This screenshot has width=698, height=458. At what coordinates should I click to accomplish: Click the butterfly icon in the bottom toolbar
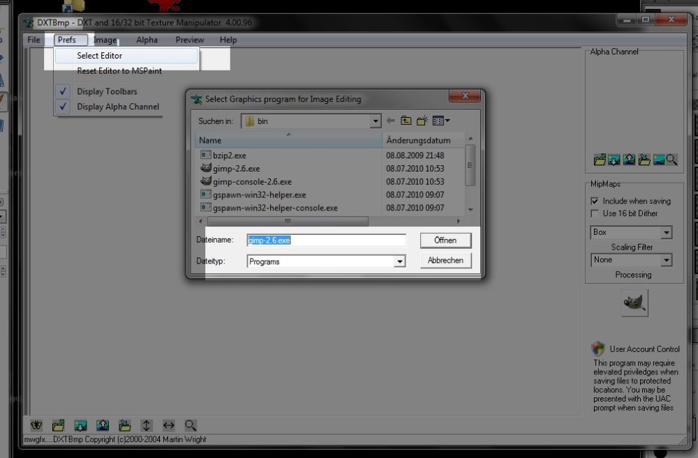point(36,425)
